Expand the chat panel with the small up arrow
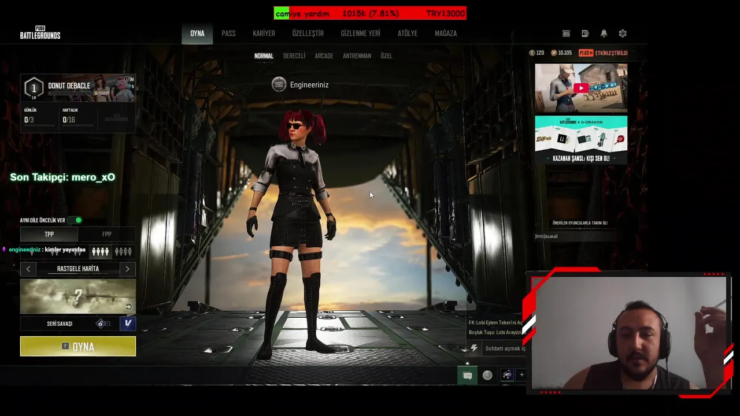The width and height of the screenshot is (740, 416). coord(467,363)
